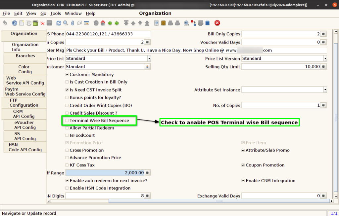Enable Terminal Wise Bill Sequence checkbox
The height and width of the screenshot is (216, 339).
point(67,121)
